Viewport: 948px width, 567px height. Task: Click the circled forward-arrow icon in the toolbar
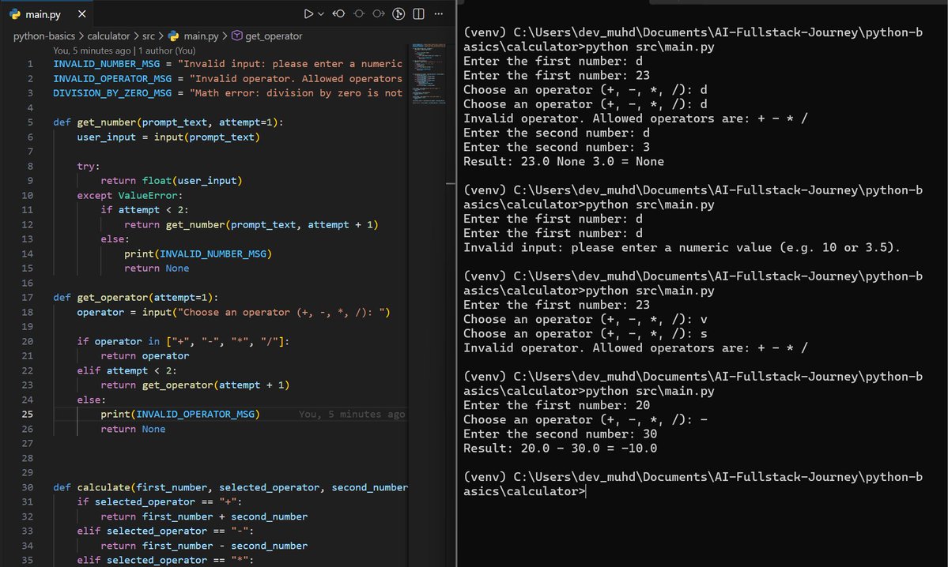(x=379, y=13)
